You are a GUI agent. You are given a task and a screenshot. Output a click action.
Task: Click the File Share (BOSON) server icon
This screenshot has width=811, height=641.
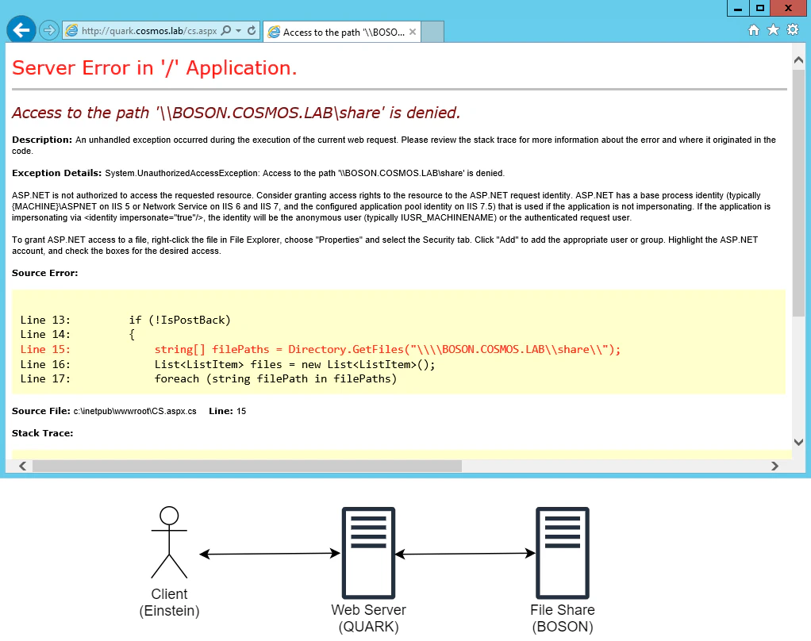coord(563,553)
